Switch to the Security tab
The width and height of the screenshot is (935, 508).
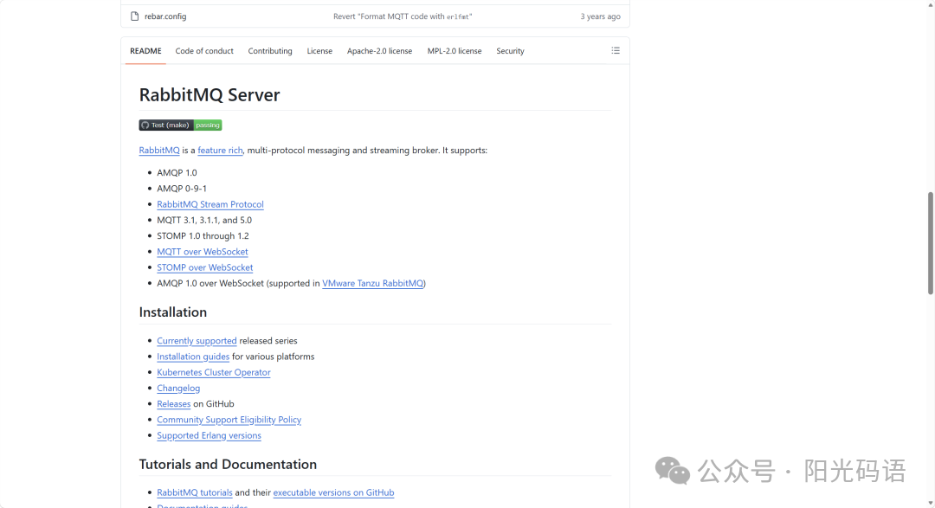coord(510,51)
